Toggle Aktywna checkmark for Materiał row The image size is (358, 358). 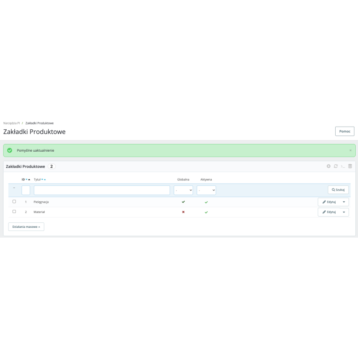[206, 212]
